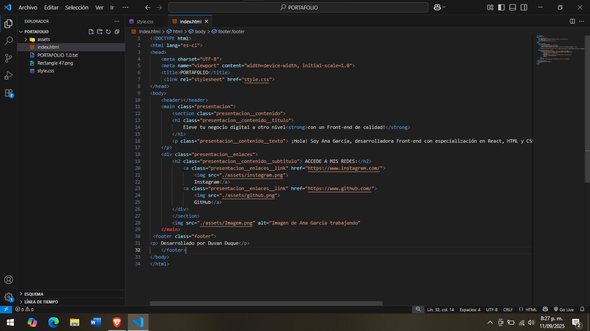Click Copilot status icon in status bar
Image resolution: width=590 pixels, height=331 pixels.
point(546,309)
